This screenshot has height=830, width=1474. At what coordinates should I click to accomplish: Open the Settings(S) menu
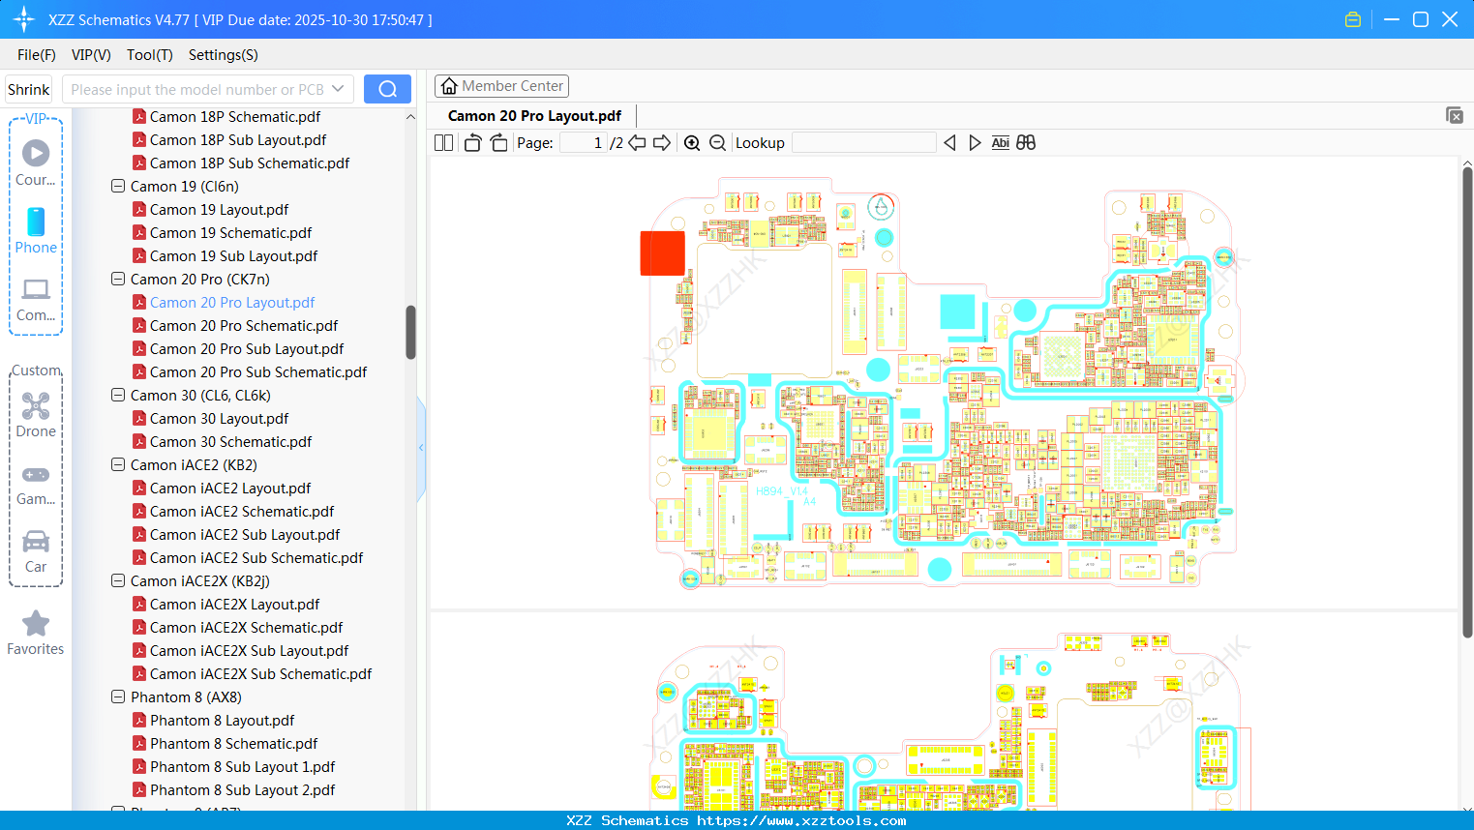coord(224,55)
